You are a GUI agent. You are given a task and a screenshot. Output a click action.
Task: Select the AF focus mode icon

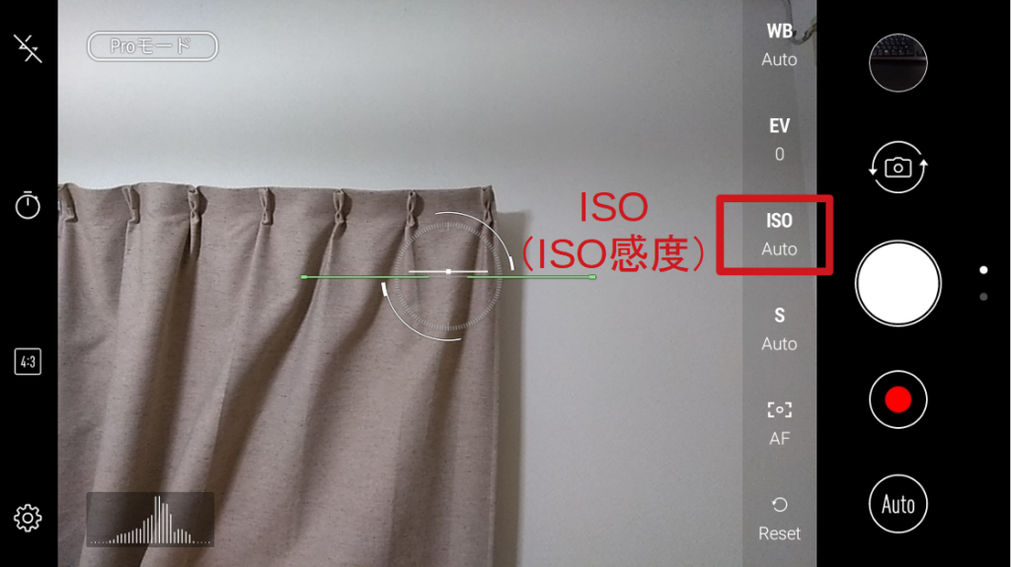pyautogui.click(x=779, y=423)
